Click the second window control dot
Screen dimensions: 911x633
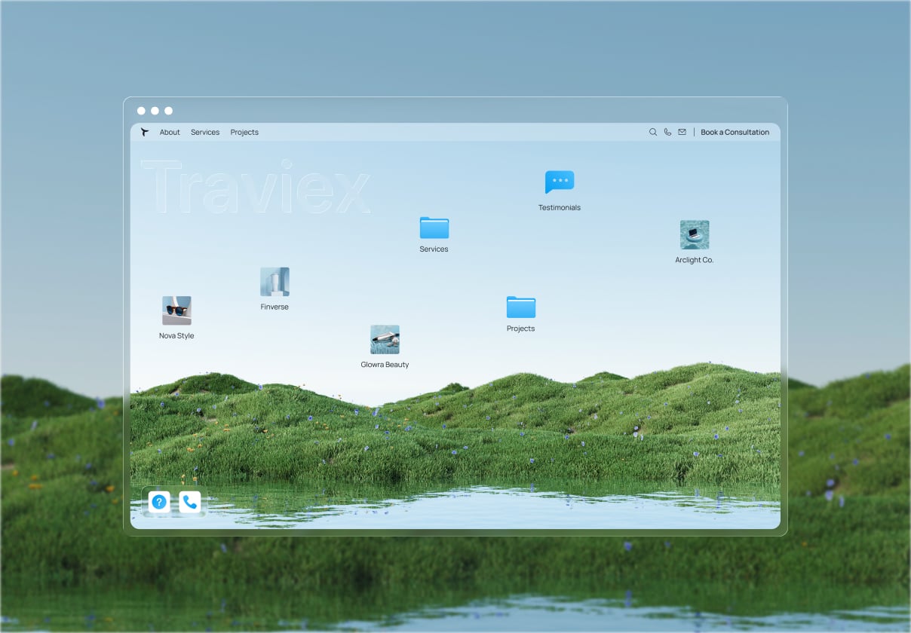[x=155, y=111]
